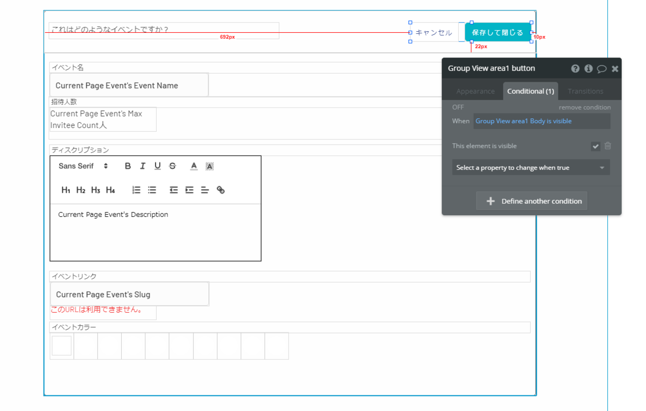The width and height of the screenshot is (646, 411).
Task: Open the property panel help icon
Action: tap(575, 68)
